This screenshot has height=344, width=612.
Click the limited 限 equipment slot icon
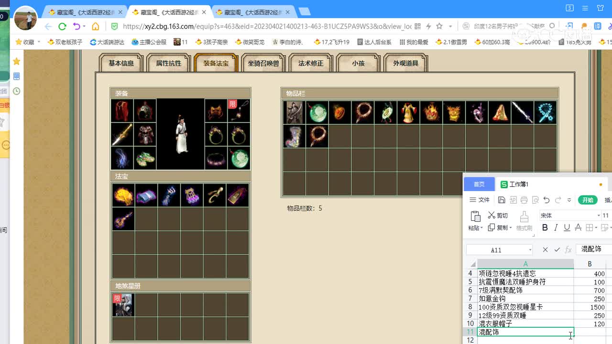(x=239, y=111)
